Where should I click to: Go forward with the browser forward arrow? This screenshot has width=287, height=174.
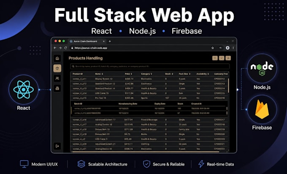pos(60,48)
